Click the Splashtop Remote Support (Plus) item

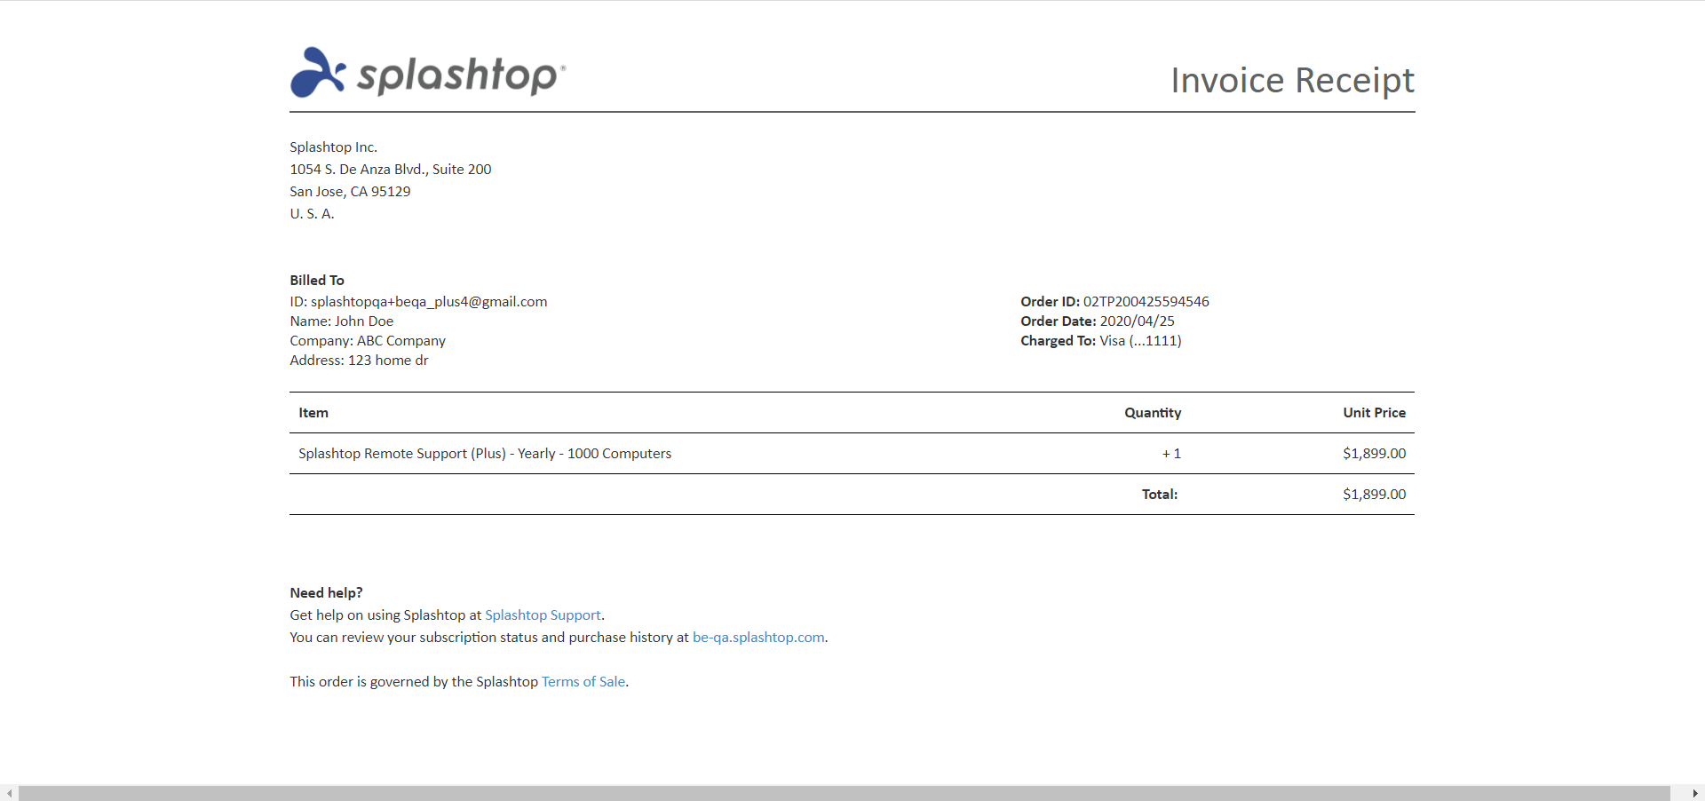pos(485,453)
